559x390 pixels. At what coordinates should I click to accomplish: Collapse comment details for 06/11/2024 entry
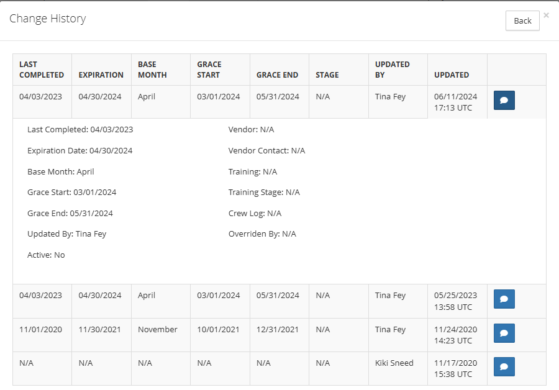click(x=504, y=100)
